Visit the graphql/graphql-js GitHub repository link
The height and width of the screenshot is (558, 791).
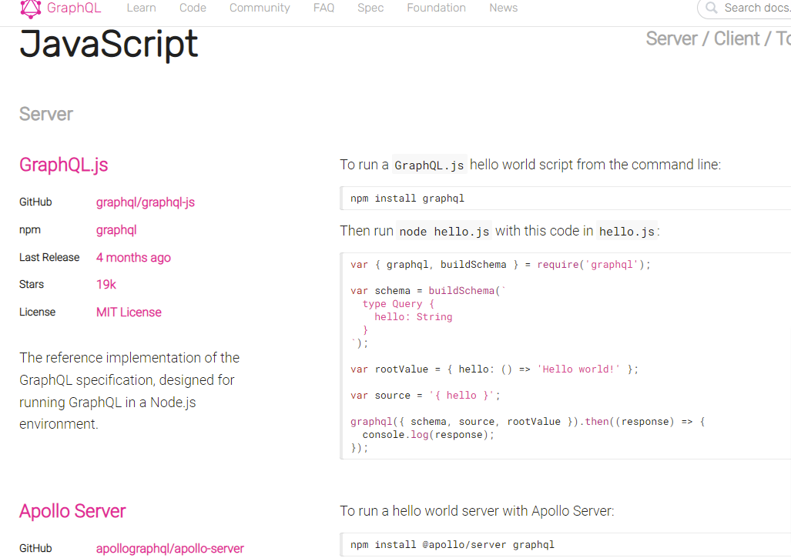145,202
